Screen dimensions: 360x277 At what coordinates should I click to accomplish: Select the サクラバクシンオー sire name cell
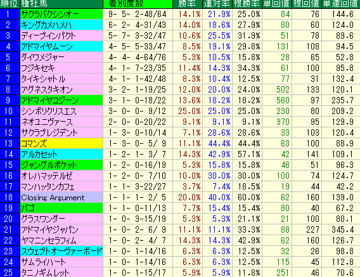[61, 14]
